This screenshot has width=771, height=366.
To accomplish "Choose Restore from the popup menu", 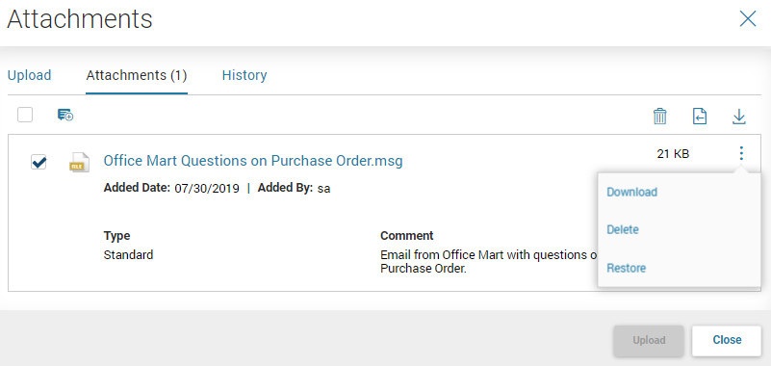I will point(626,268).
